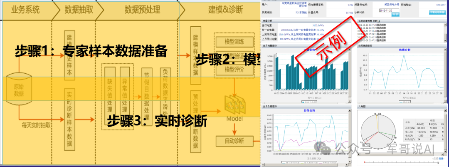Select the alarm row timed 21:47:35
This screenshot has width=449, height=167.
(x=372, y=40)
